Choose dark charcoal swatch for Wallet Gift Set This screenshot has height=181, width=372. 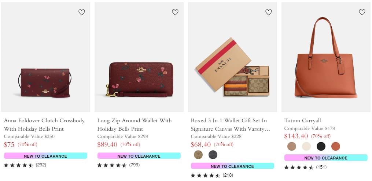click(213, 155)
